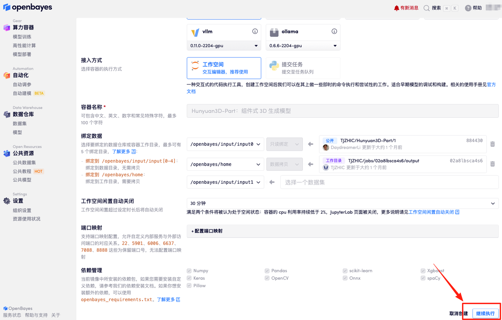Click DaydreamerLi avatar icon
Image resolution: width=502 pixels, height=320 pixels.
click(326, 148)
